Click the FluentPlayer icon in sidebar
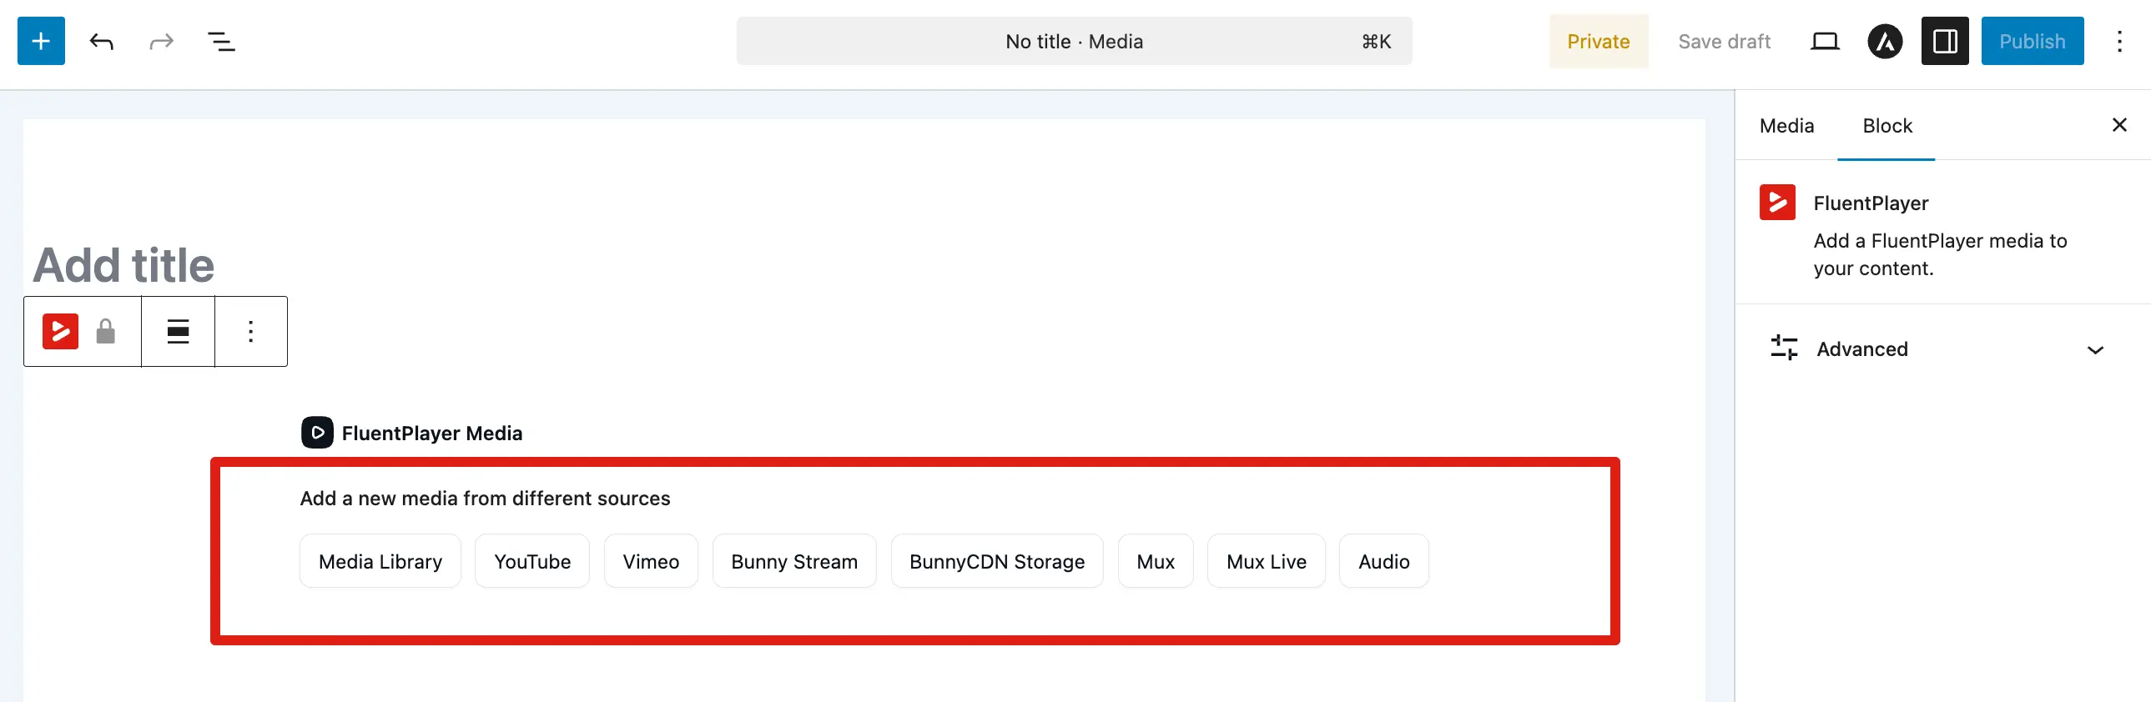 click(x=1777, y=202)
